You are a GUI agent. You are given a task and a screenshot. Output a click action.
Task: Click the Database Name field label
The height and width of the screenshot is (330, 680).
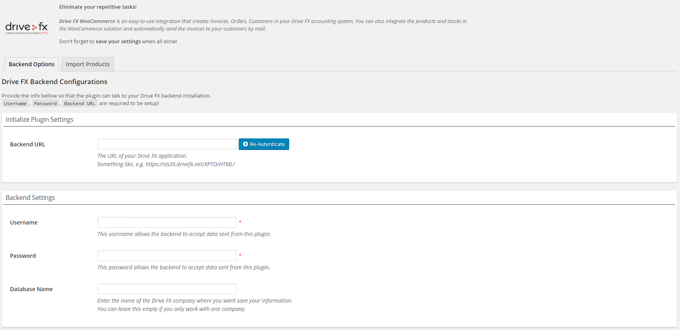[x=31, y=289]
